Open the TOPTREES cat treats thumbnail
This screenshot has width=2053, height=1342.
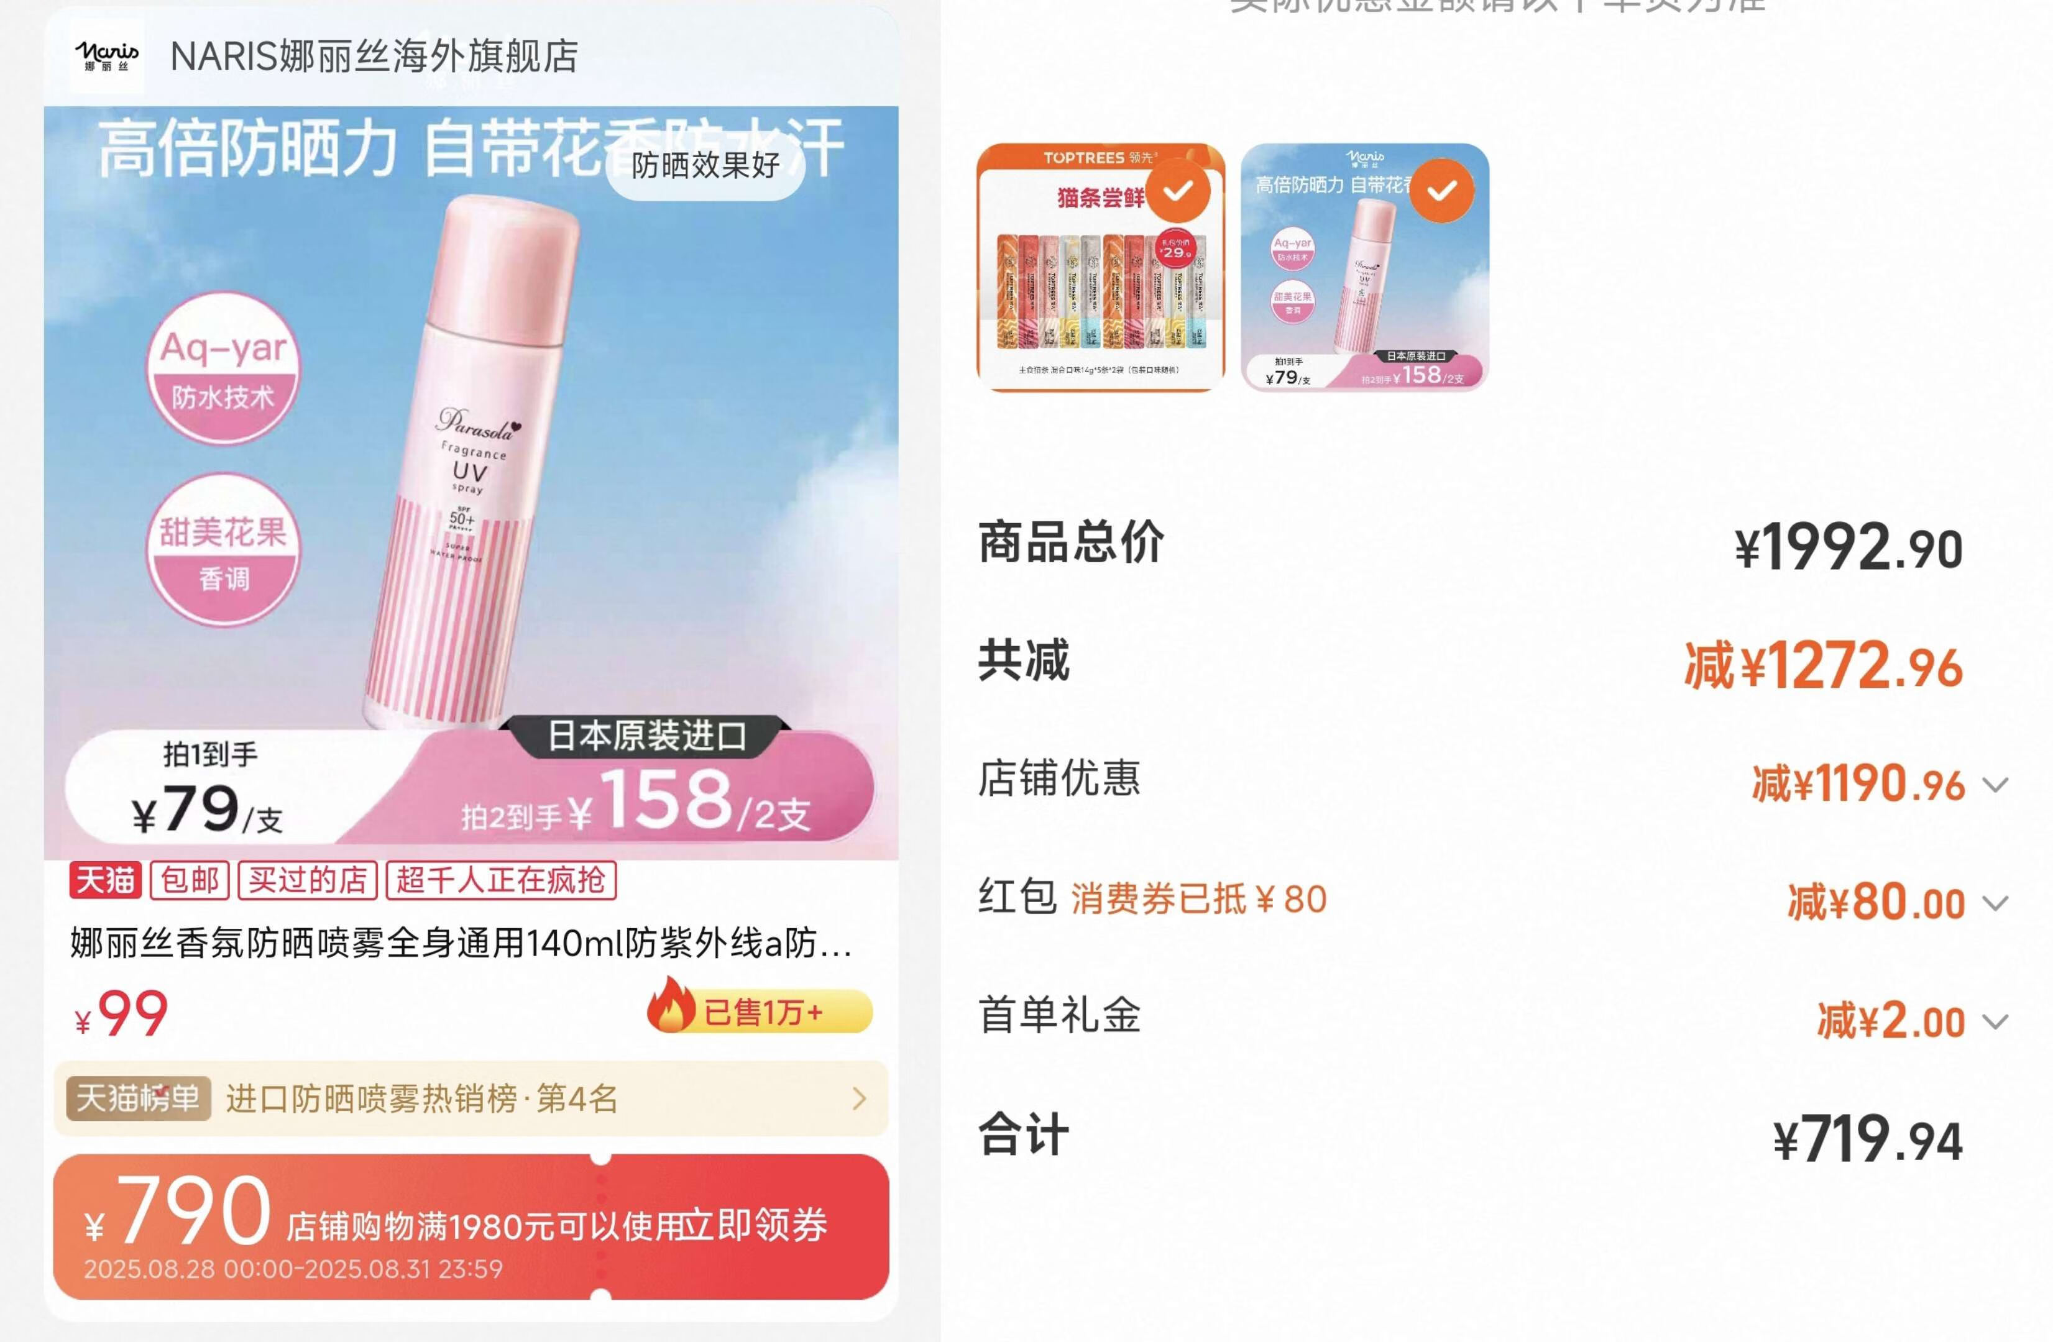(1101, 267)
